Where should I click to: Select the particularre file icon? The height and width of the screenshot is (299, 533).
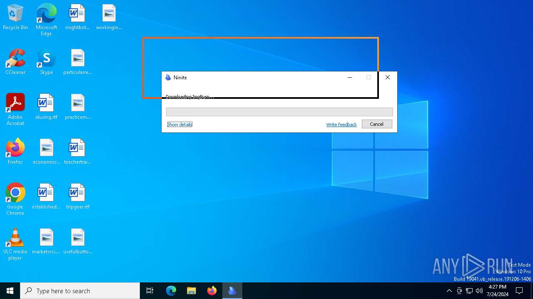[77, 62]
